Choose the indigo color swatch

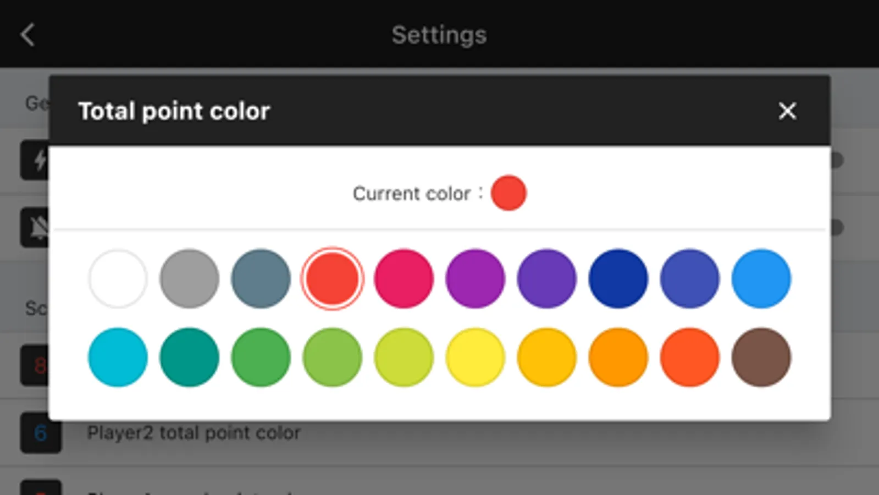(x=689, y=279)
